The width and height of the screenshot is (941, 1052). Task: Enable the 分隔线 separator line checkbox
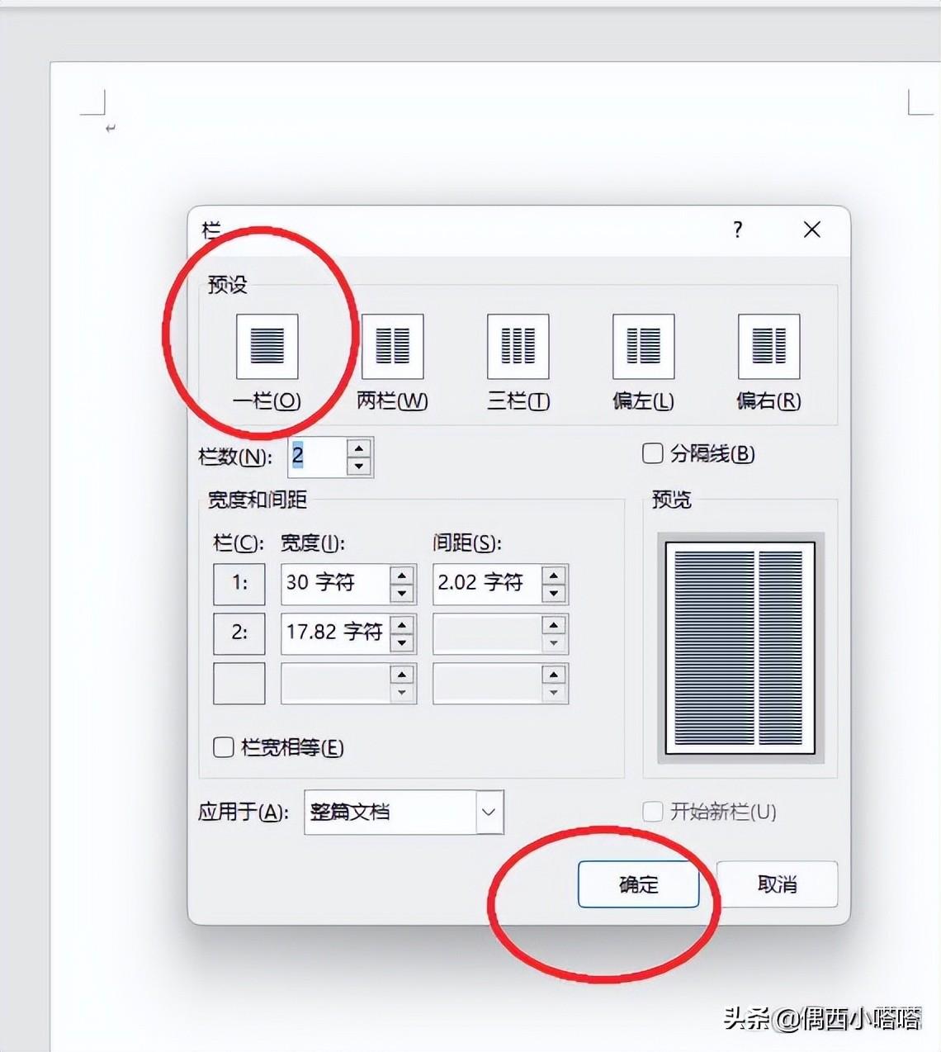click(x=652, y=453)
